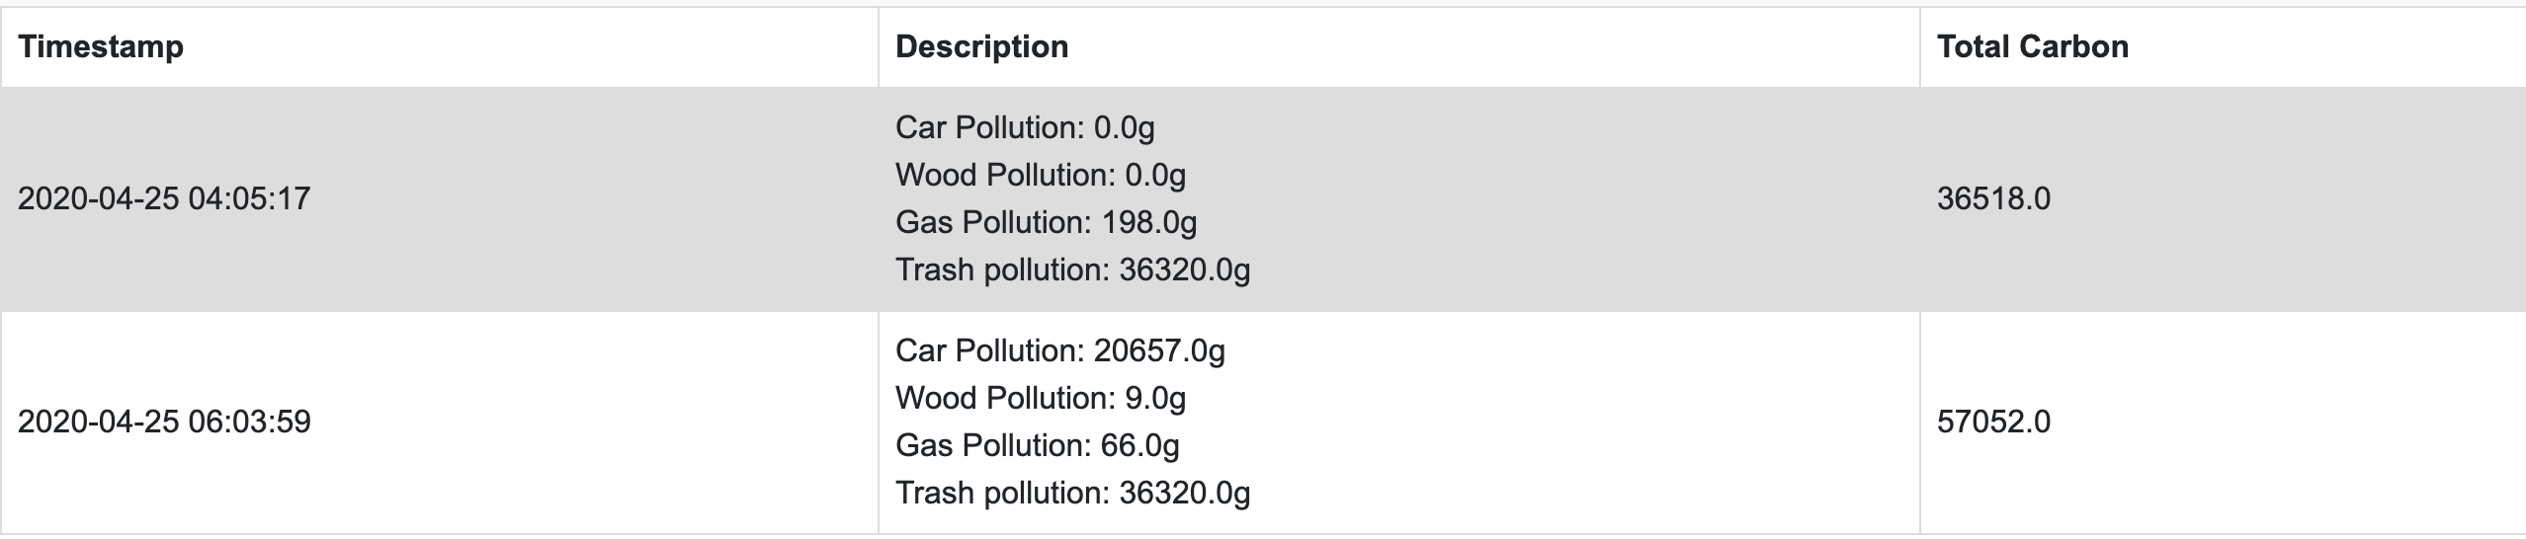Select the white second table row
The height and width of the screenshot is (539, 2526).
coord(1263,423)
